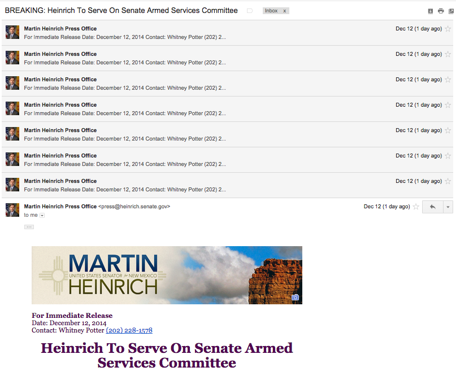
Task: Expand the second collapsed message via its sender name
Action: (x=60, y=54)
